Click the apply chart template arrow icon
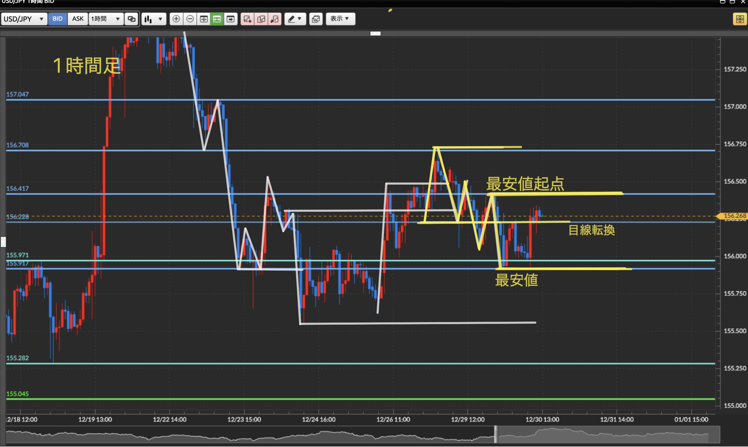This screenshot has height=447, width=748. tap(275, 19)
